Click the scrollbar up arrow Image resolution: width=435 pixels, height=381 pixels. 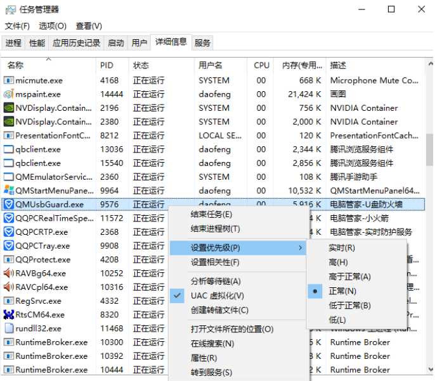pyautogui.click(x=430, y=64)
